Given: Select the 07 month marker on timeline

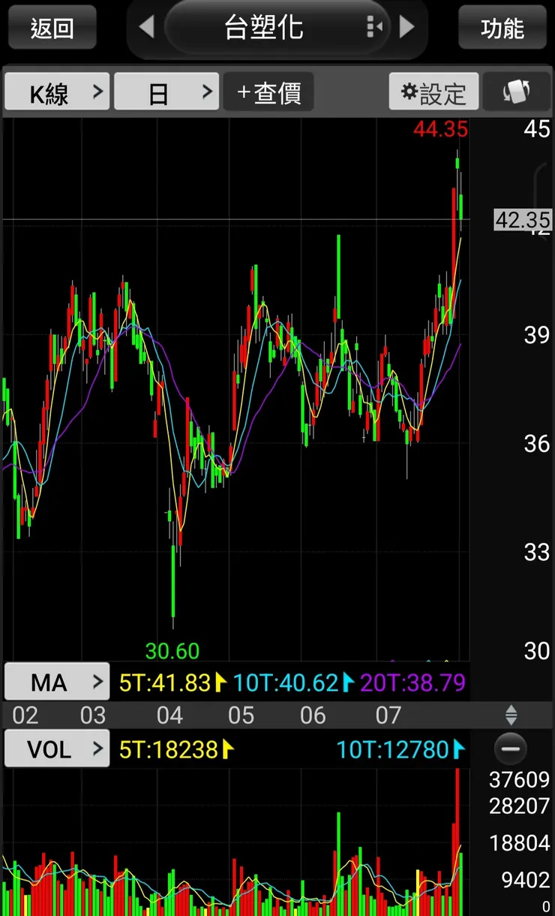Looking at the screenshot, I should [x=388, y=715].
